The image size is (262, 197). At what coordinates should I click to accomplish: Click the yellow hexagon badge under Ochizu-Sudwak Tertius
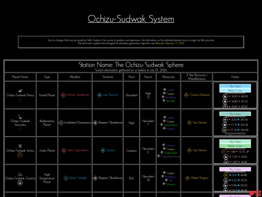pyautogui.click(x=20, y=155)
